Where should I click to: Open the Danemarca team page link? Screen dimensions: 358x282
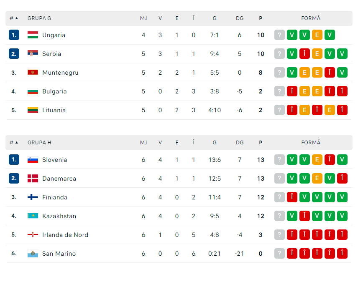[59, 179]
